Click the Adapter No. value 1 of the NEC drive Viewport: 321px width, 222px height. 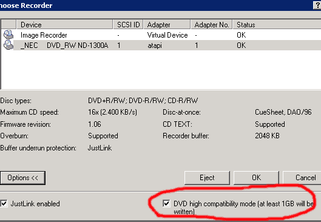(197, 45)
